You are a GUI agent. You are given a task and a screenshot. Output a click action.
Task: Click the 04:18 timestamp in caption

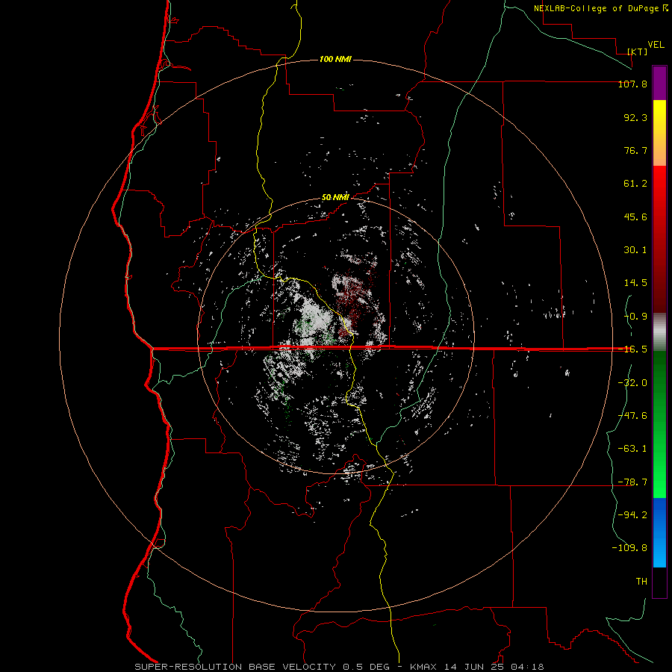point(529,667)
